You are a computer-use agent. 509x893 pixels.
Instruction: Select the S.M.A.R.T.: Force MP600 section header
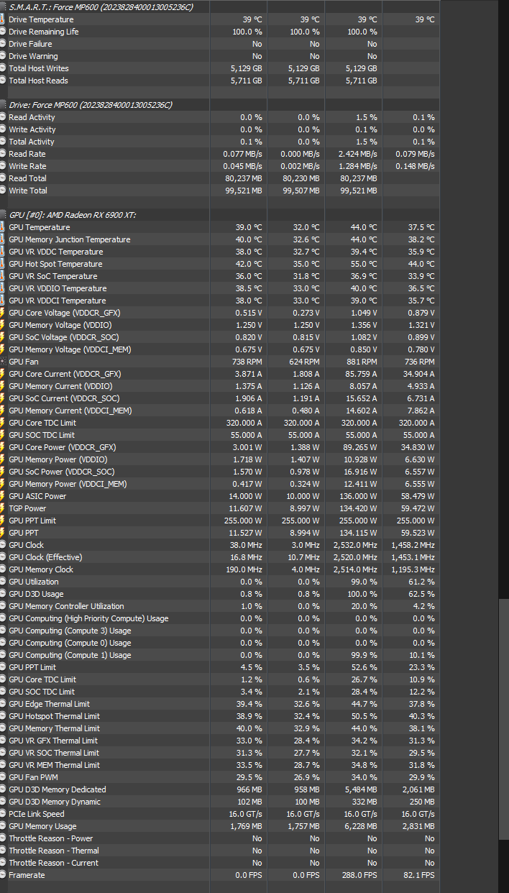[x=101, y=7]
